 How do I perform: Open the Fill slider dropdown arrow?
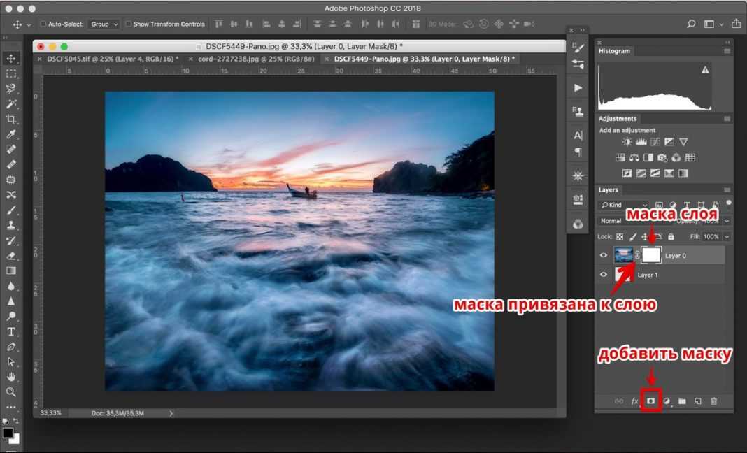click(727, 237)
